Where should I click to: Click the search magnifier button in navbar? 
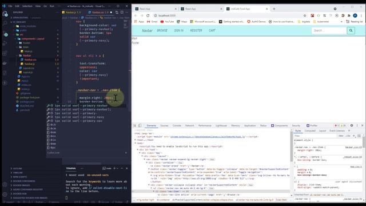[x=351, y=30]
